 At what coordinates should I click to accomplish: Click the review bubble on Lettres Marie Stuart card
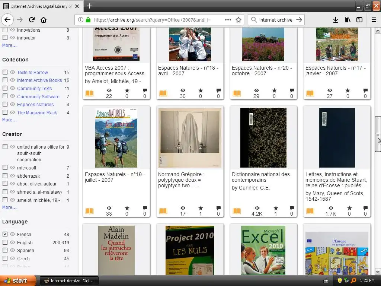365,208
